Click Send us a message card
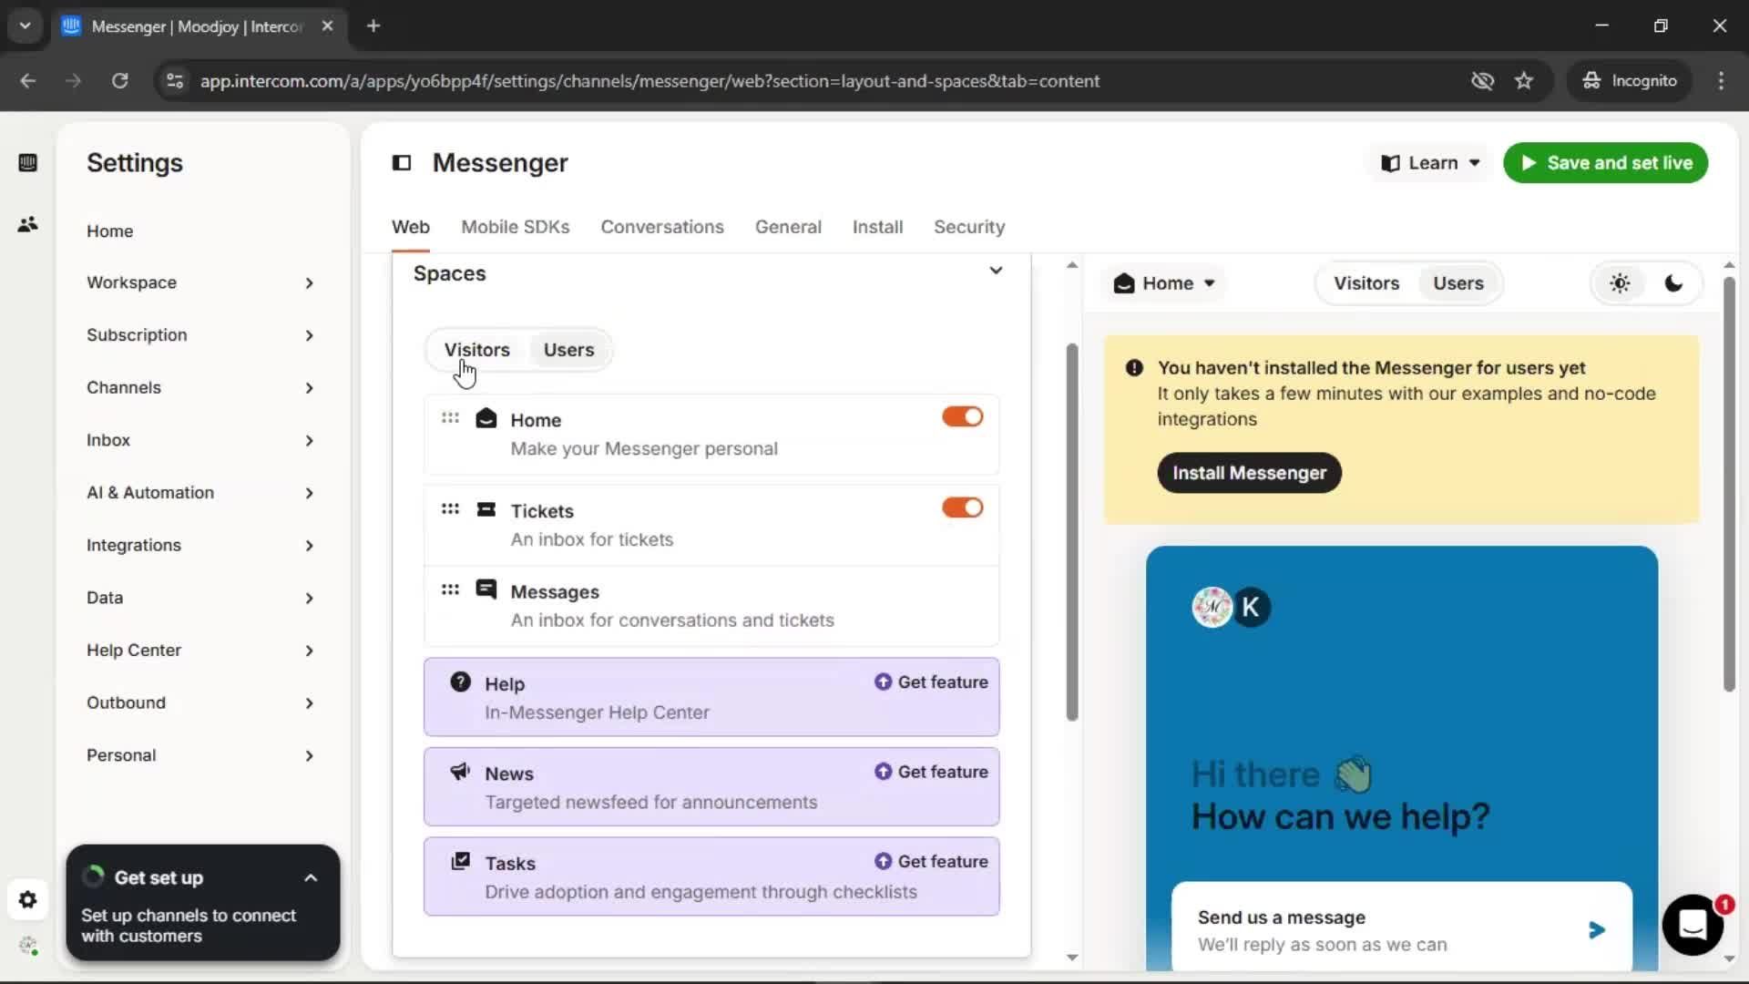Viewport: 1749px width, 984px height. click(x=1401, y=926)
